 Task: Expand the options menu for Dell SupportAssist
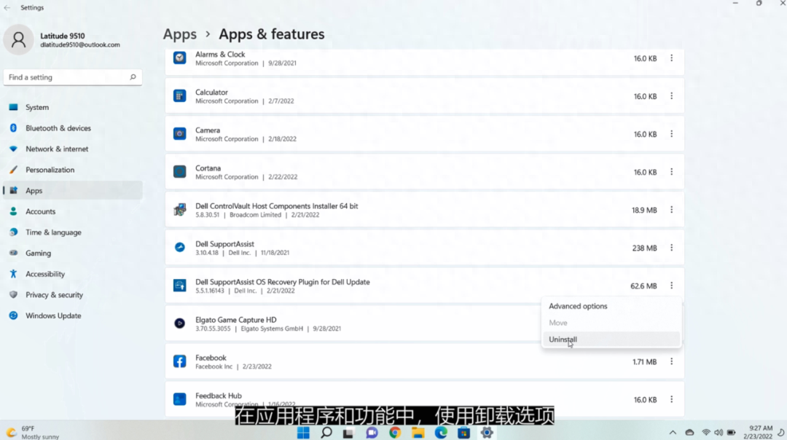[x=671, y=248]
